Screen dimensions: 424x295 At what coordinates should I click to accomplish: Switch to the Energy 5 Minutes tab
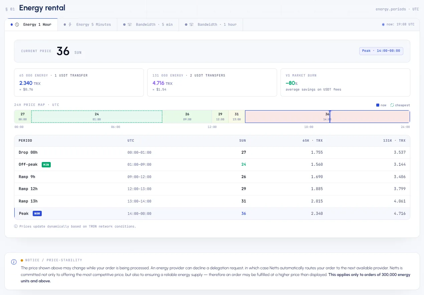pos(87,25)
